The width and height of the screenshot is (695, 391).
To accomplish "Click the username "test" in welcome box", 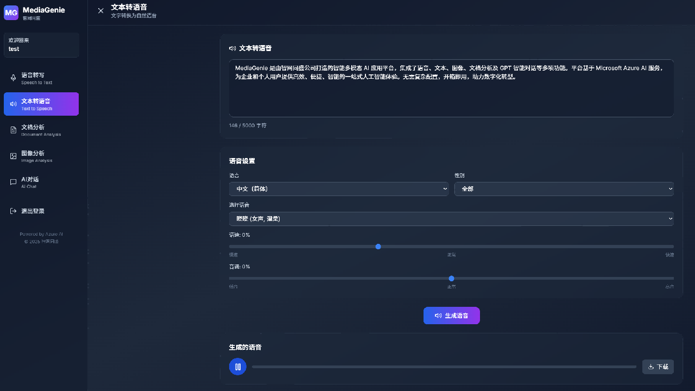I will (14, 49).
